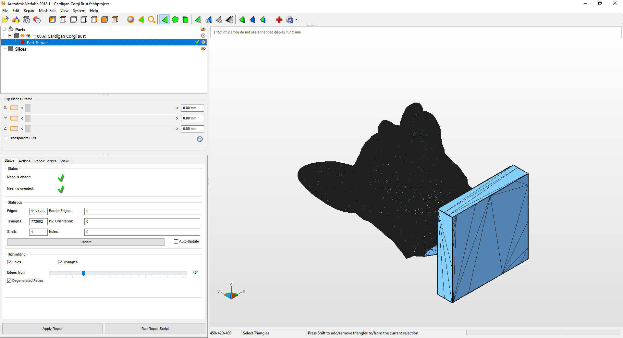This screenshot has height=338, width=623.
Task: Click the open folder icon in Parts row
Action: (203, 29)
